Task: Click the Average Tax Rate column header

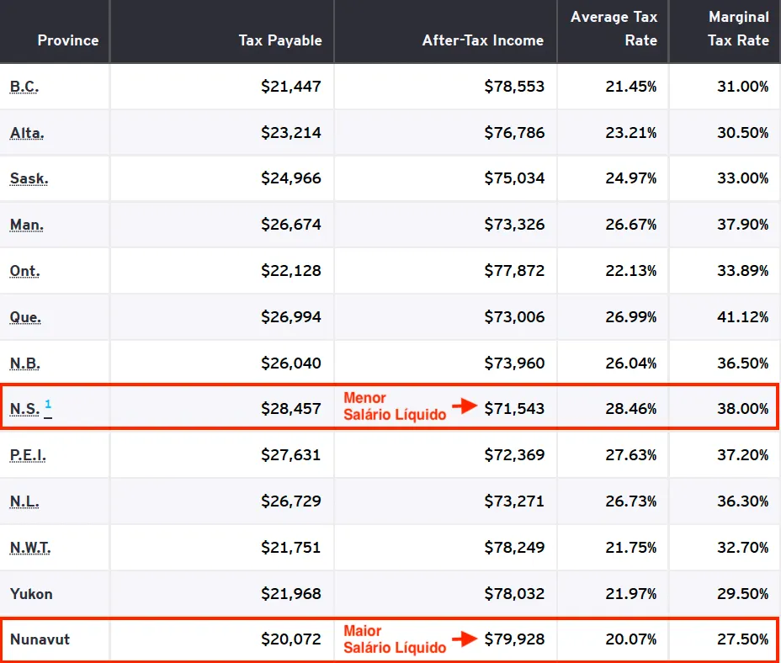Action: (x=614, y=29)
